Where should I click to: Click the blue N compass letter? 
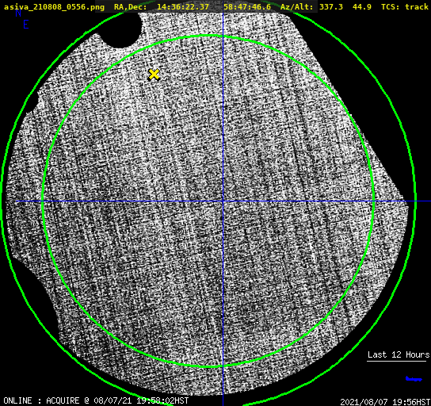[18, 13]
